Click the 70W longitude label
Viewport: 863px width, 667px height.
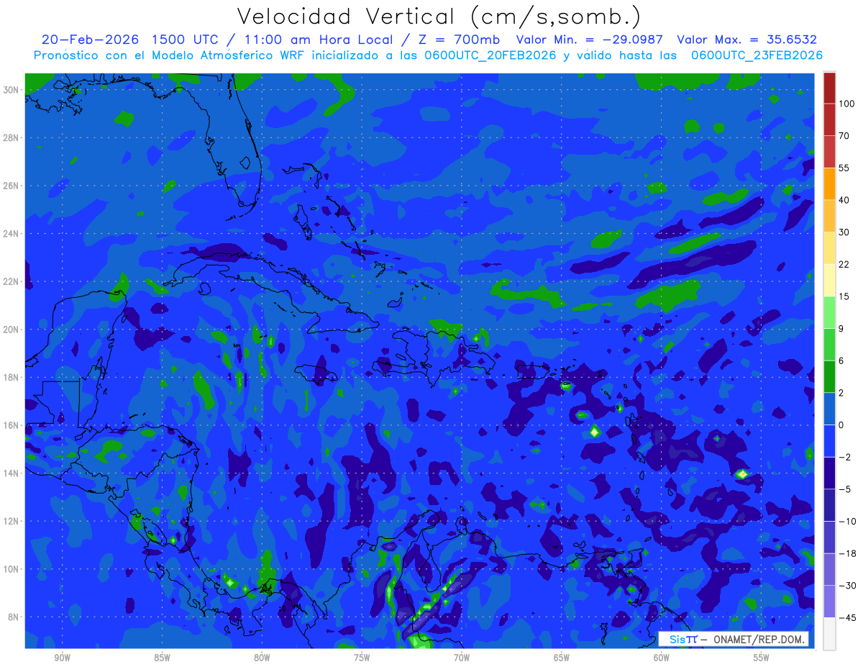pyautogui.click(x=462, y=658)
